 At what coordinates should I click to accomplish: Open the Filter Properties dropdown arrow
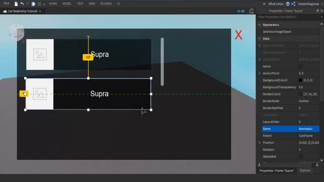click(x=322, y=17)
